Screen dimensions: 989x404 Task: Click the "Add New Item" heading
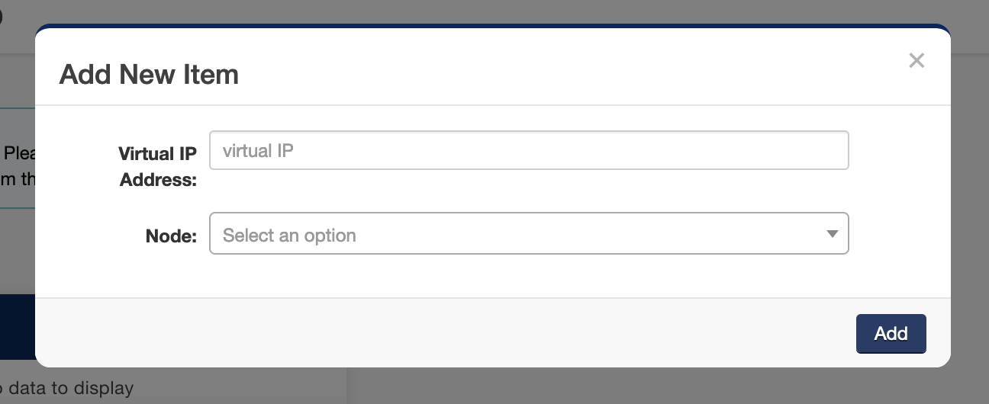pos(149,75)
